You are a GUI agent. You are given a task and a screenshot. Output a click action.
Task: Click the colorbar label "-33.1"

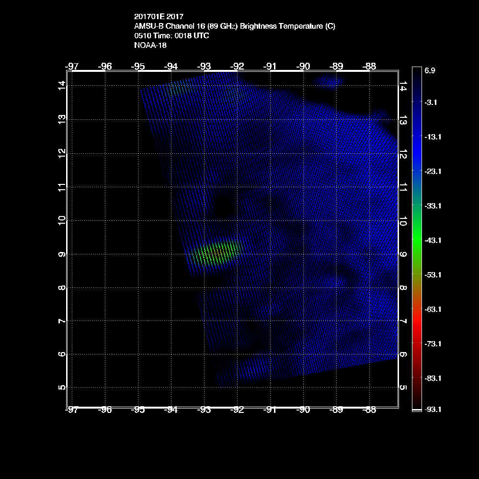click(433, 206)
